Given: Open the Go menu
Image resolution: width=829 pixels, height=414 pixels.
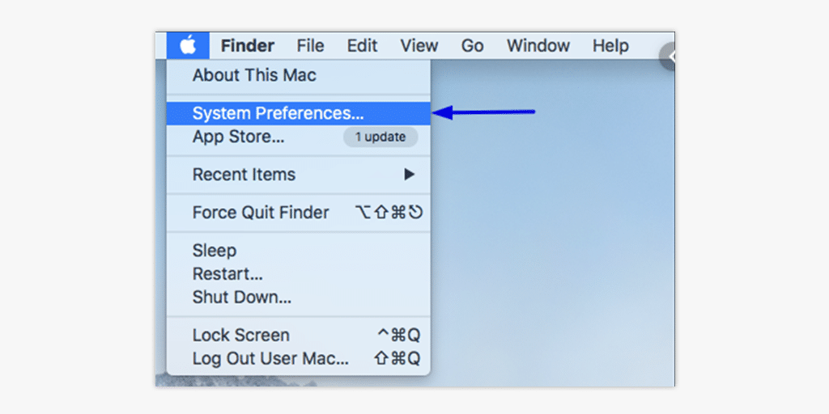Looking at the screenshot, I should pos(472,46).
